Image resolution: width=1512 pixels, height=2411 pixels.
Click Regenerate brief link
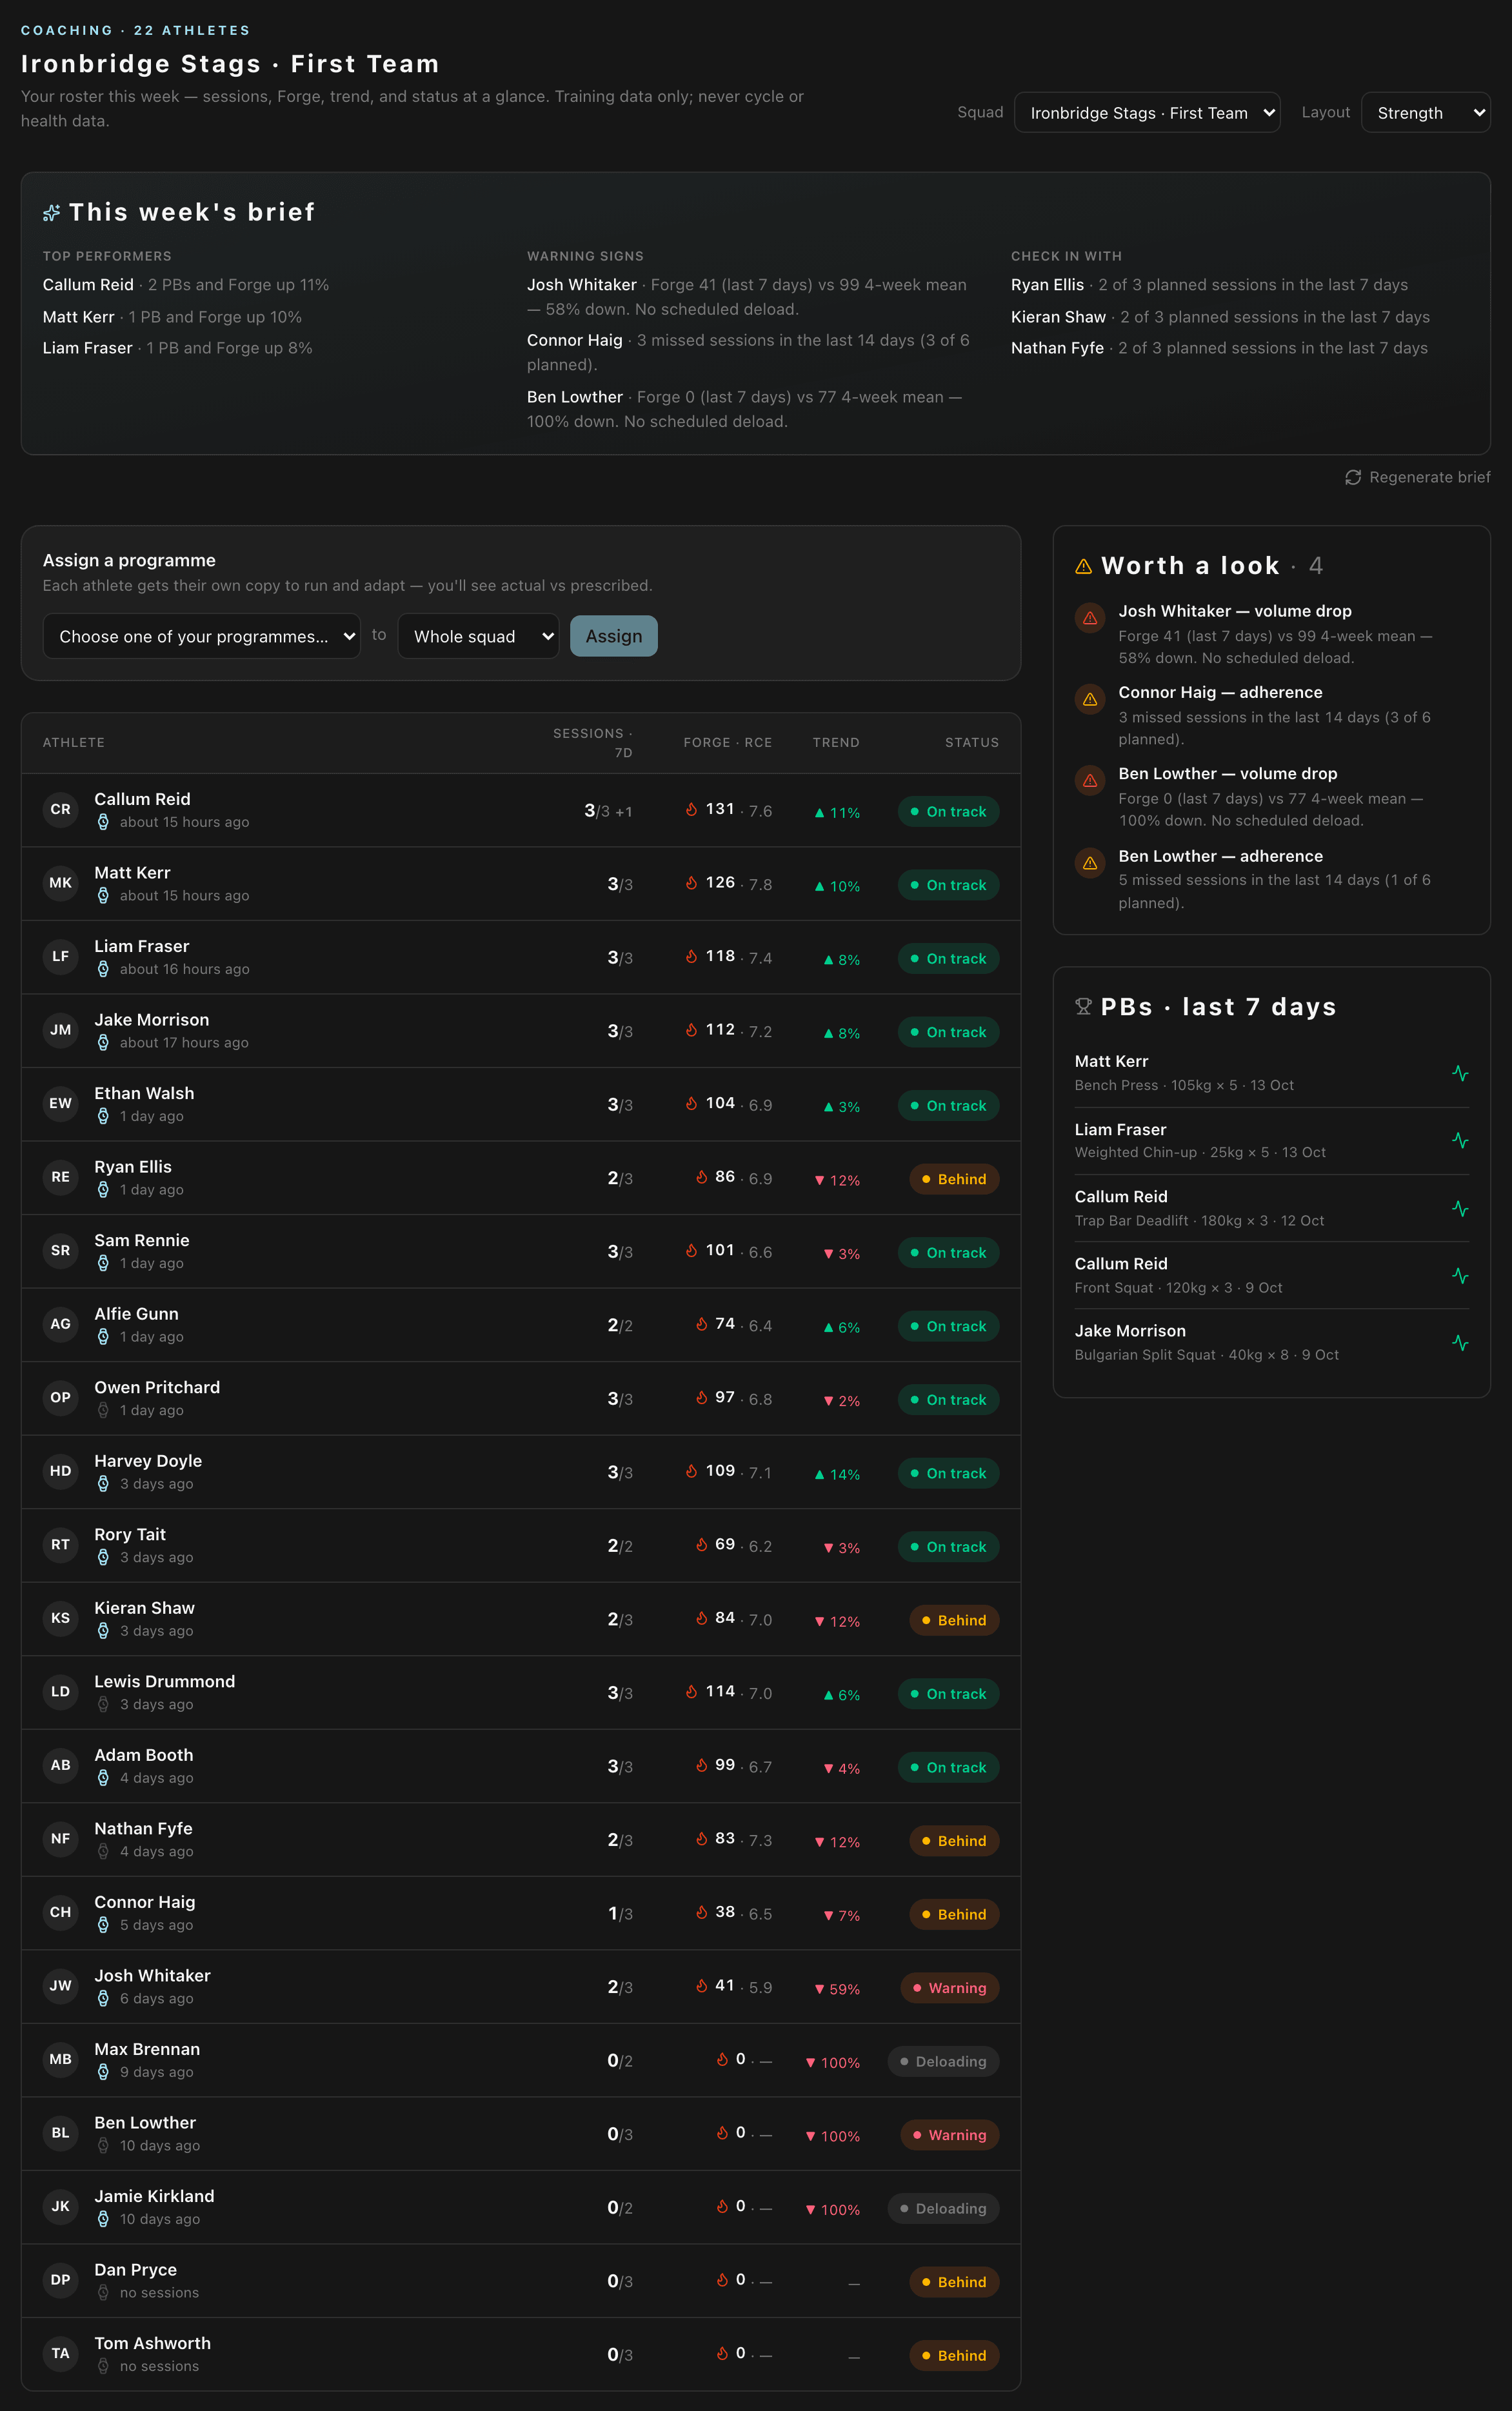coord(1418,477)
